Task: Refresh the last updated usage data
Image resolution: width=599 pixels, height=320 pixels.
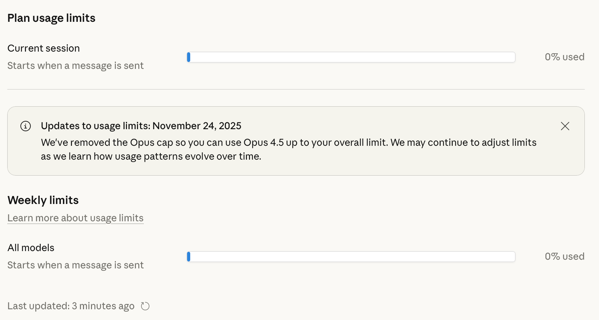Action: click(x=145, y=306)
